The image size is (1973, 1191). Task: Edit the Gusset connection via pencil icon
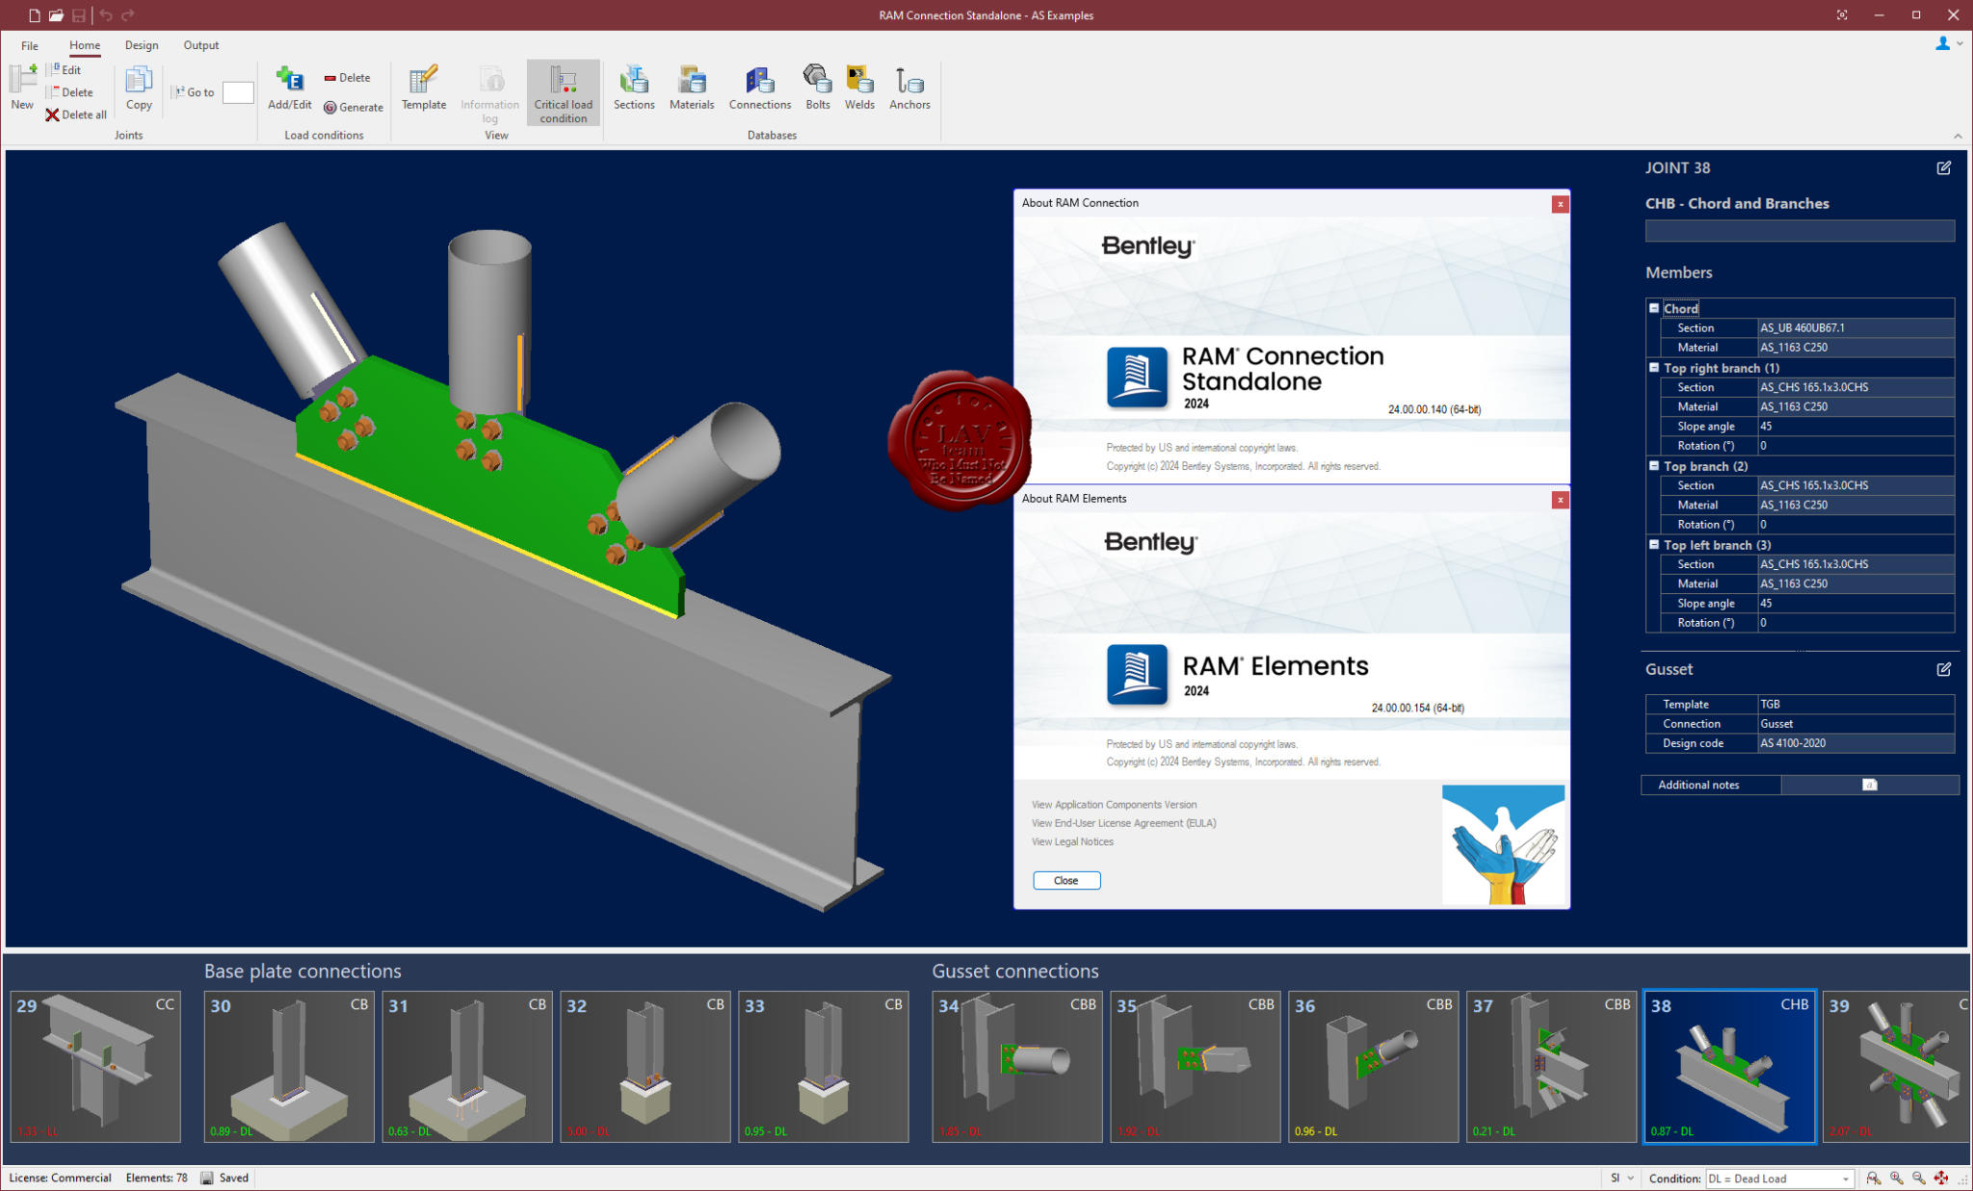click(1944, 669)
